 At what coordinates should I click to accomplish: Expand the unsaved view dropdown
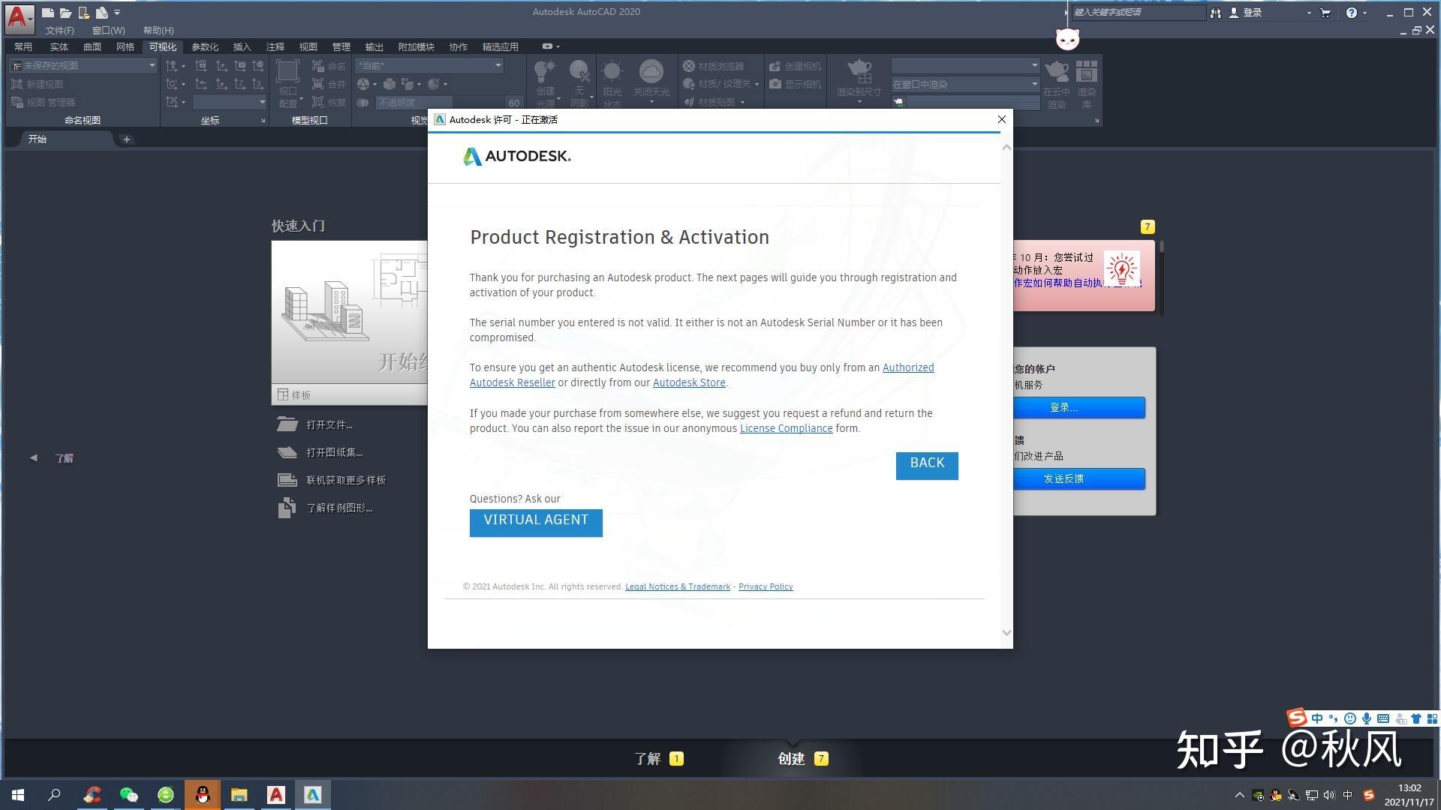pyautogui.click(x=152, y=66)
